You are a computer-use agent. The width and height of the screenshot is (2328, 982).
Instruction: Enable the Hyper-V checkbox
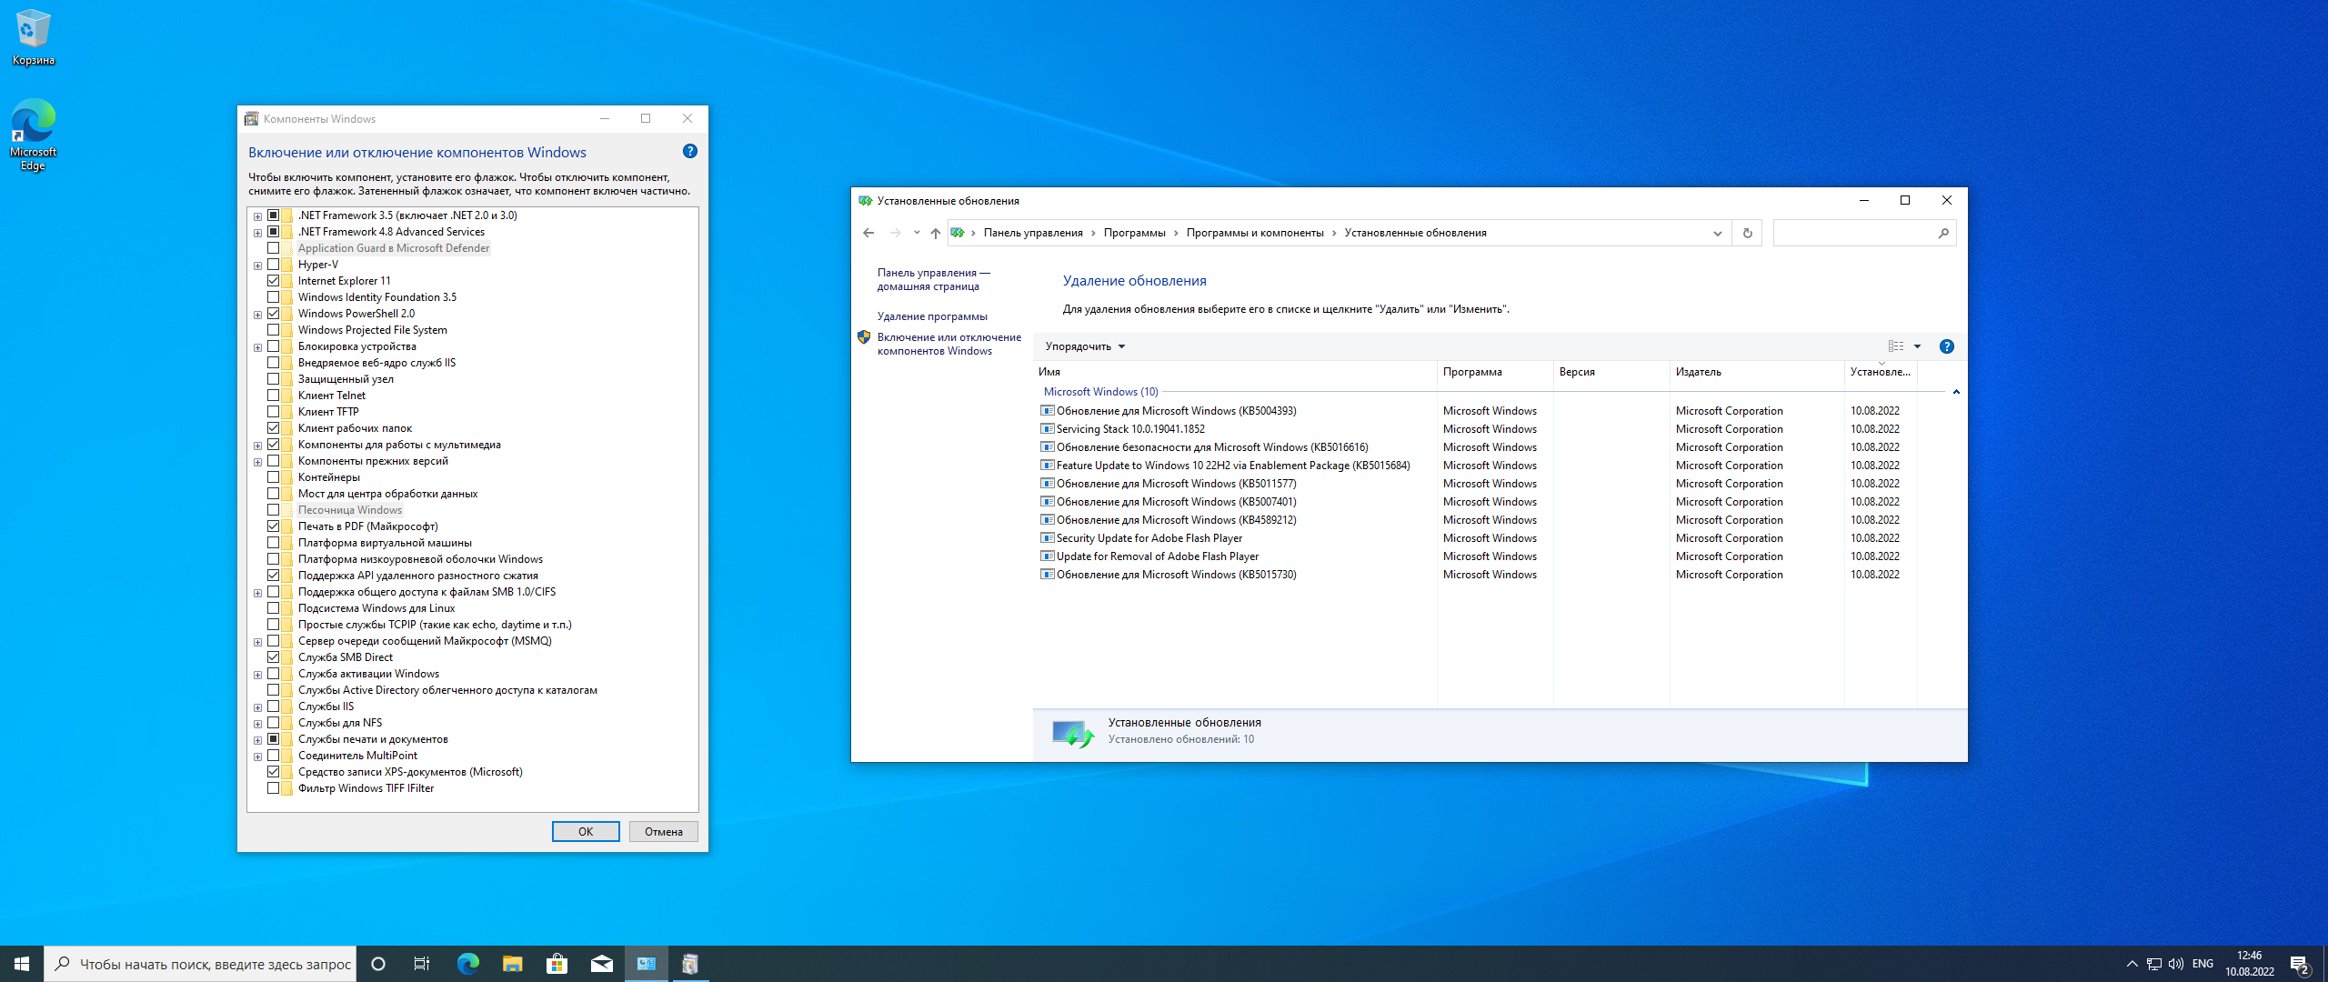(273, 265)
